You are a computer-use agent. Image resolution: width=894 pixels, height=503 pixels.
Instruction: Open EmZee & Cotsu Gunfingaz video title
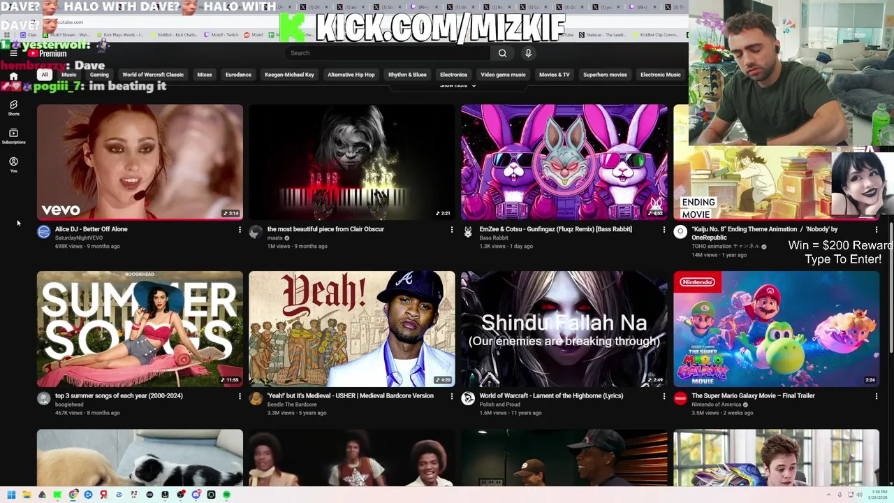[x=556, y=229]
